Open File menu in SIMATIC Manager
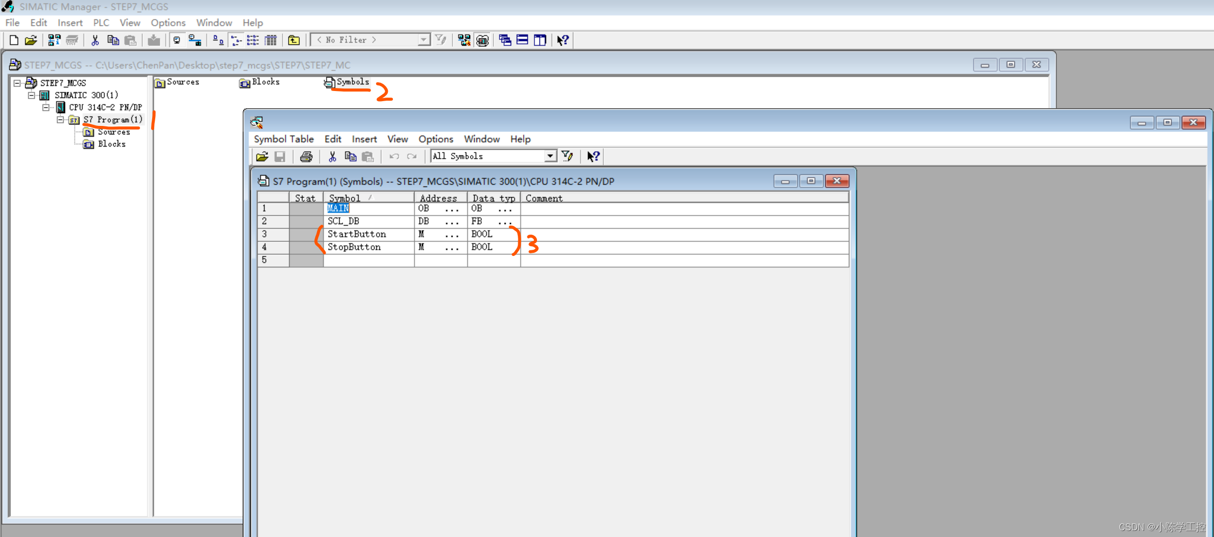Screen dimensions: 1214x537 point(12,23)
